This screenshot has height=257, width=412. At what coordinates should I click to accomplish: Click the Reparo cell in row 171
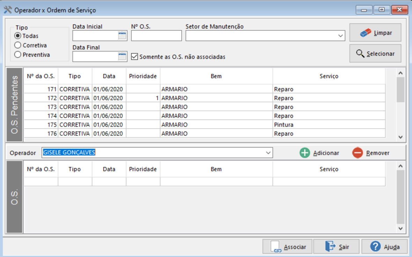[x=329, y=89]
